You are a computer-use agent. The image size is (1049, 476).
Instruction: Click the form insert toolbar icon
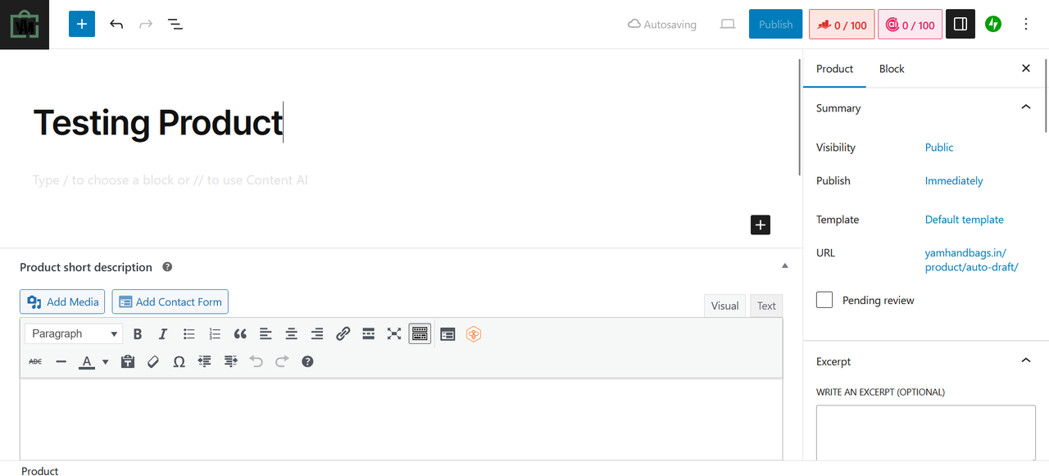(x=447, y=333)
